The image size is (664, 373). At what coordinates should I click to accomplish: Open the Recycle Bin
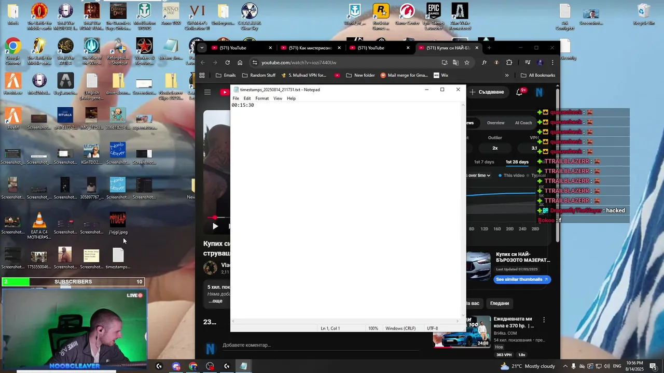click(643, 14)
